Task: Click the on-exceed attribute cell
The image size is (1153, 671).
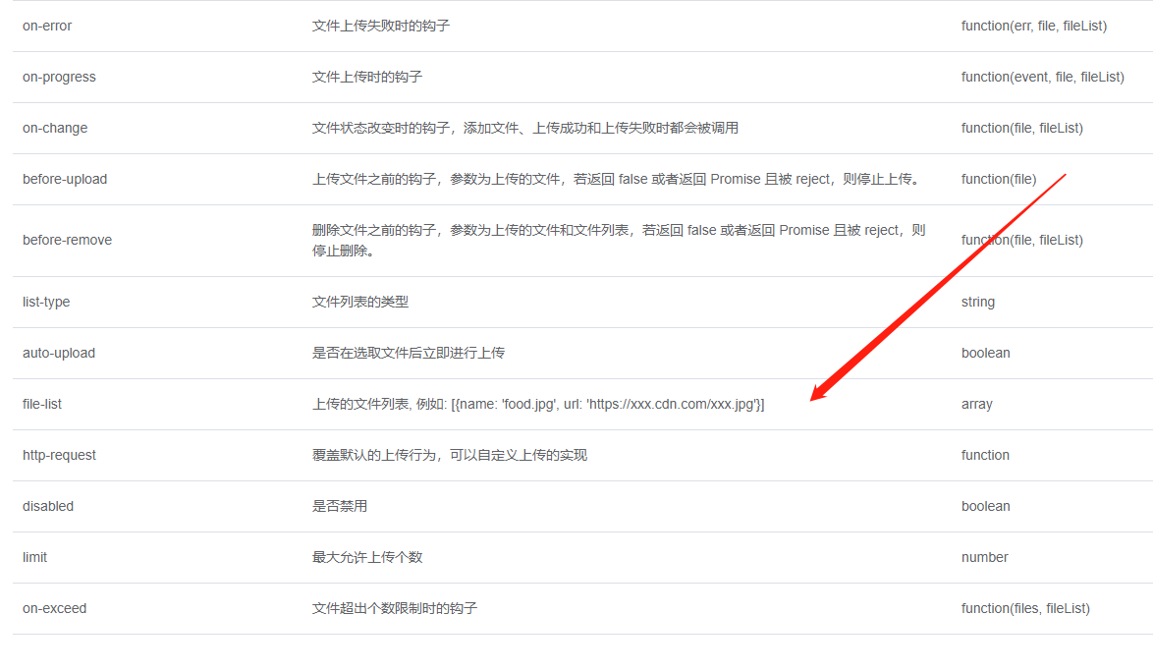Action: point(55,608)
